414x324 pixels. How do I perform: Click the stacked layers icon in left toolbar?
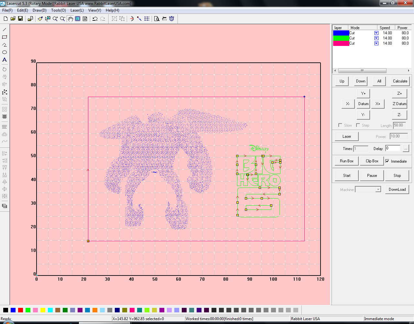point(5,206)
